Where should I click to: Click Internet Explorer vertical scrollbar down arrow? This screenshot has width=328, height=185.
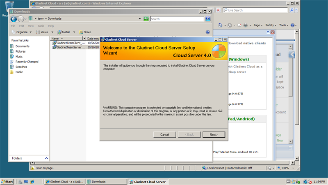297,158
